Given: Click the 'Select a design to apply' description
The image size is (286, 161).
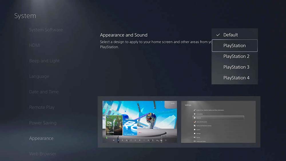Looking at the screenshot, I should pyautogui.click(x=156, y=44).
